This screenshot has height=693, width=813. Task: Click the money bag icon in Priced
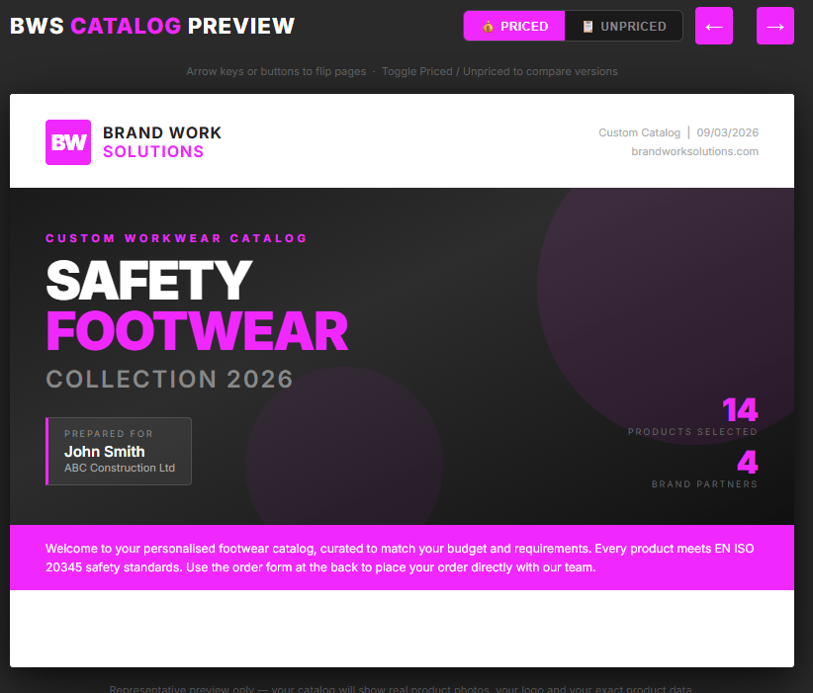point(488,27)
